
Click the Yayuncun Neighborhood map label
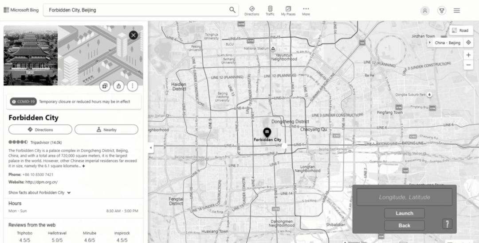pyautogui.click(x=284, y=57)
